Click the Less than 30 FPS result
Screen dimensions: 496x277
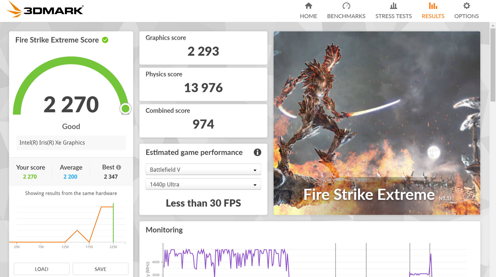coord(203,203)
